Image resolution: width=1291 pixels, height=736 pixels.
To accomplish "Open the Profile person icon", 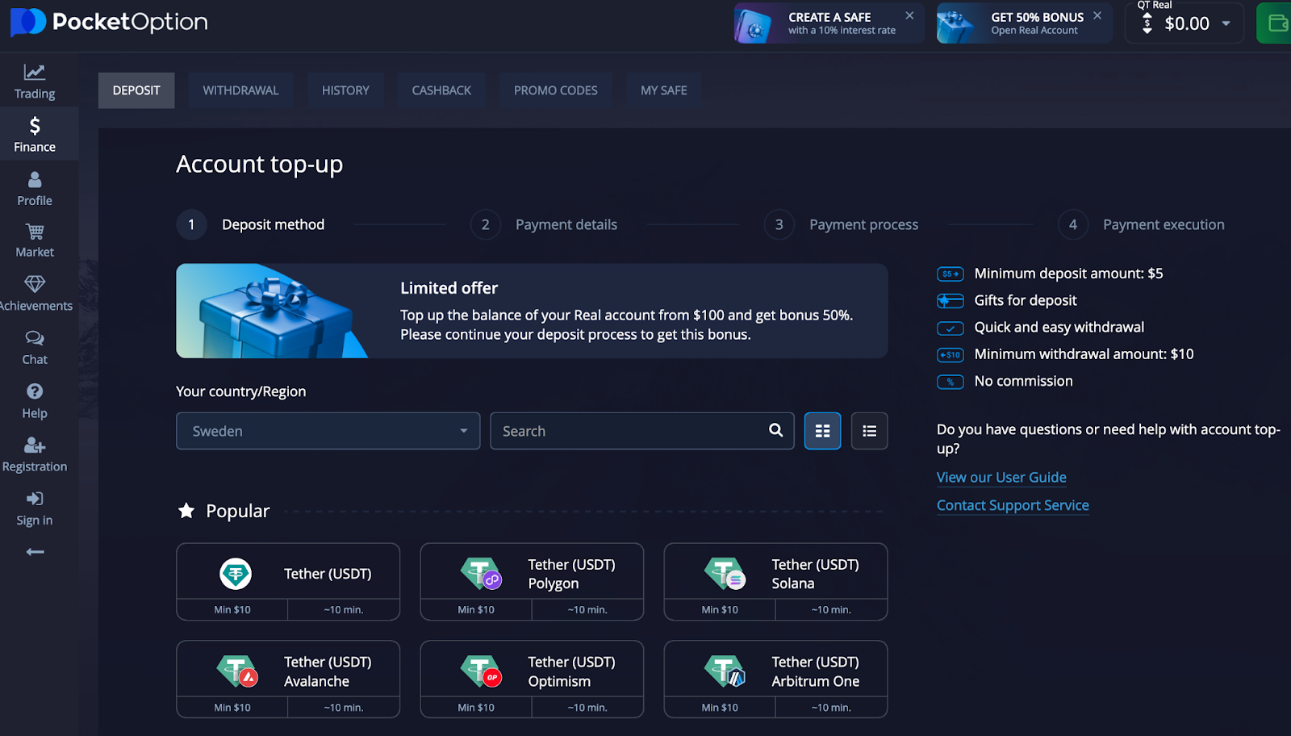I will 35,179.
